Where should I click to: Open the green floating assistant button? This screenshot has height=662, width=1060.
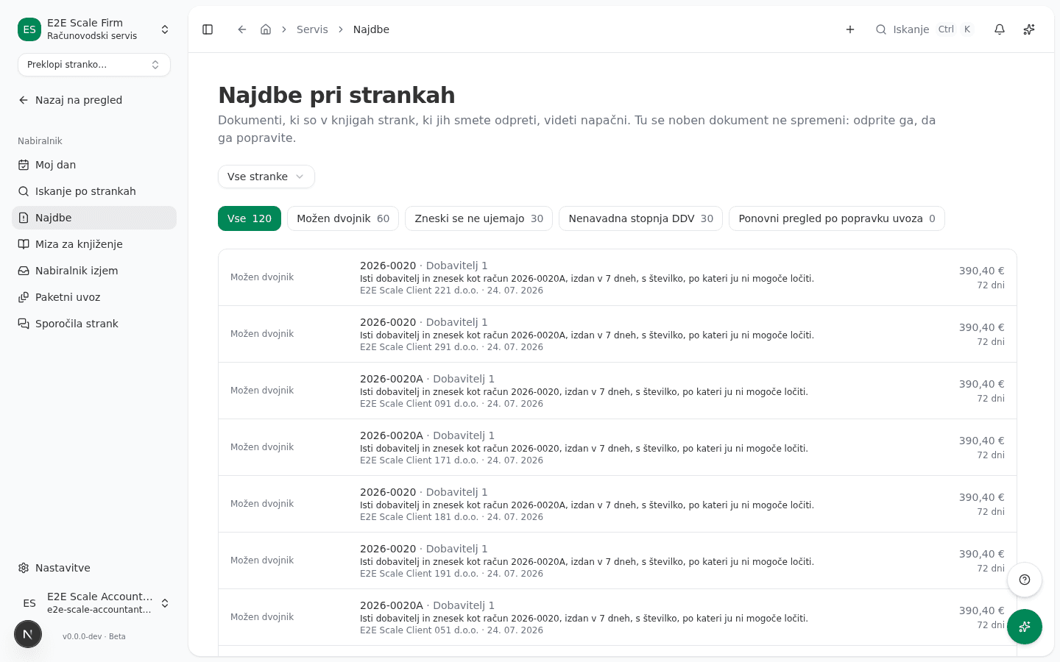click(1025, 627)
